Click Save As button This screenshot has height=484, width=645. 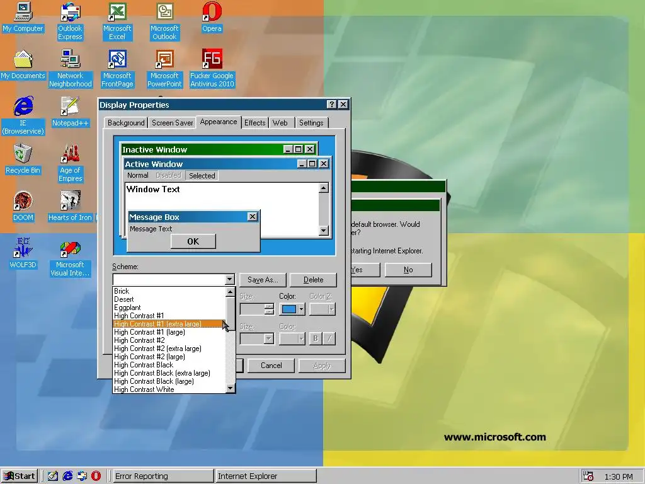coord(263,280)
